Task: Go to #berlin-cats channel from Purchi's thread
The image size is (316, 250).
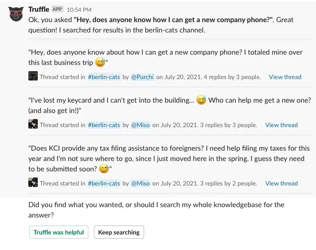Action: (x=104, y=77)
